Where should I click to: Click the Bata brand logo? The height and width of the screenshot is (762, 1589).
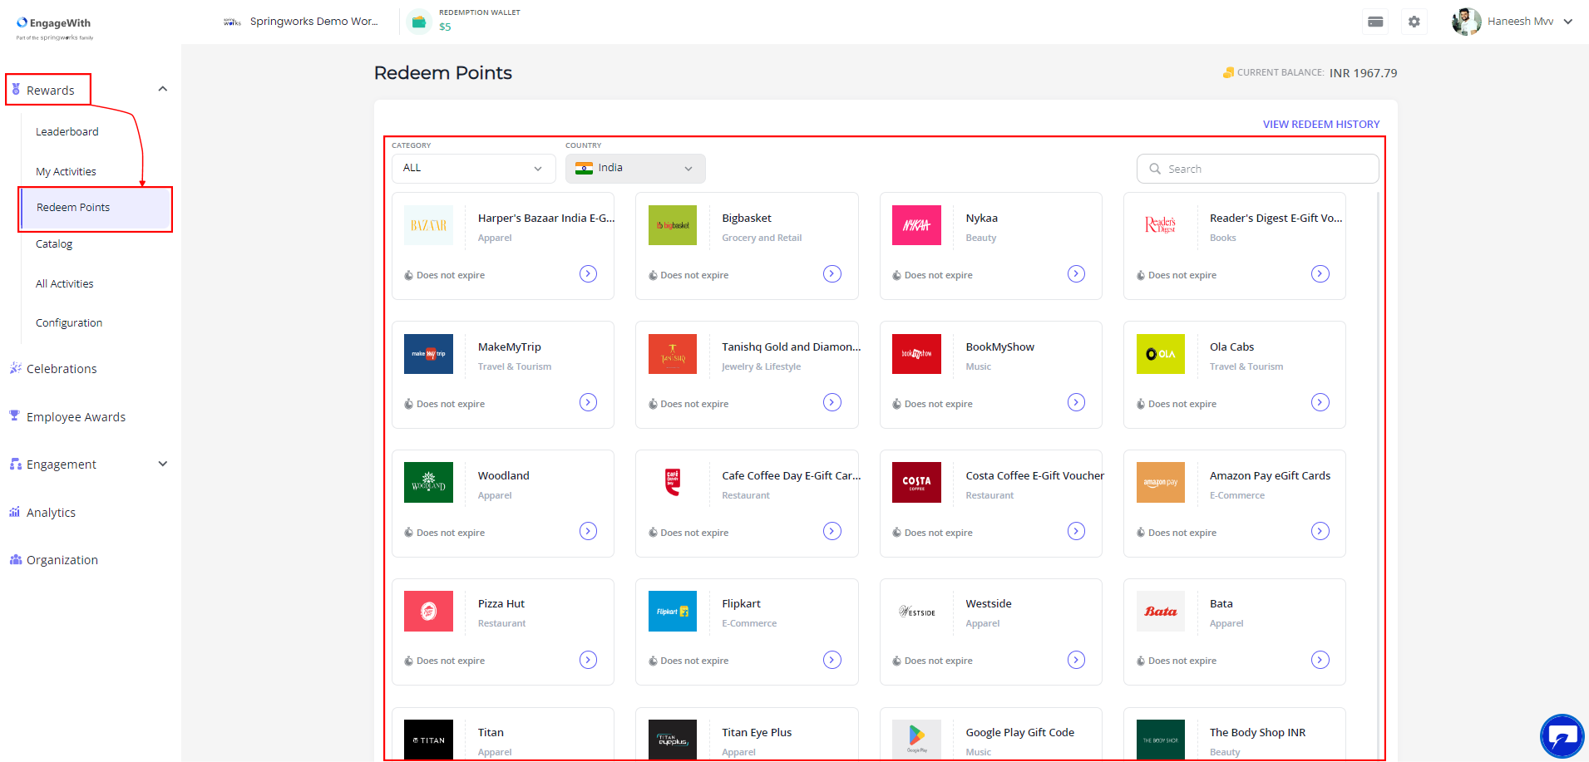(1161, 612)
